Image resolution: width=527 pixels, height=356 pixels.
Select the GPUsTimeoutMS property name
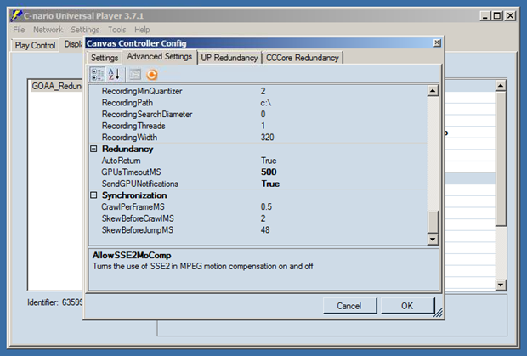click(x=131, y=172)
